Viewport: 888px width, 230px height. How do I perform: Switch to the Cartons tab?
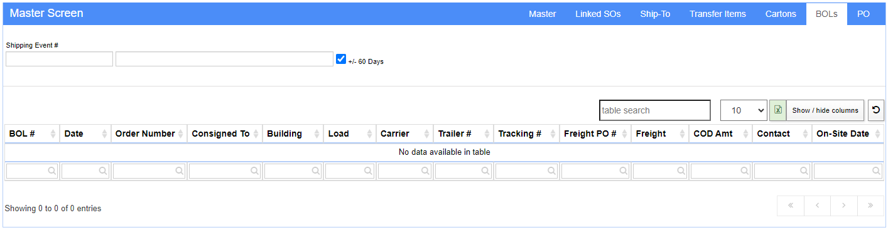781,14
